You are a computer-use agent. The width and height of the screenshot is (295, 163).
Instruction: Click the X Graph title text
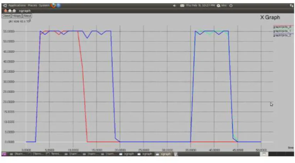[270, 17]
